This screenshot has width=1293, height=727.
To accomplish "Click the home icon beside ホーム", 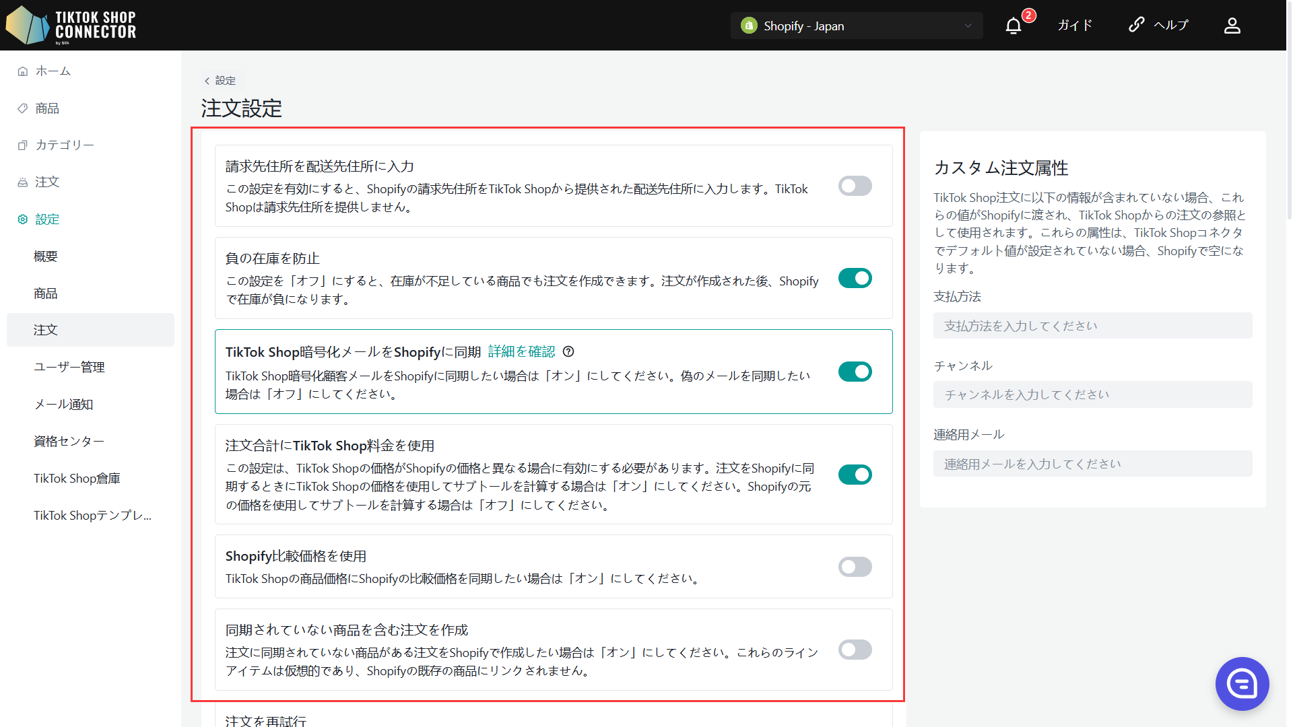I will pos(23,71).
